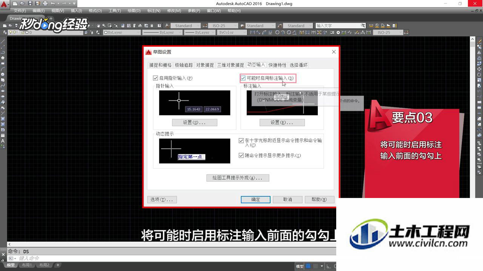
Task: Select the Multiline text A tool in left toolbar
Action: [x=3, y=141]
